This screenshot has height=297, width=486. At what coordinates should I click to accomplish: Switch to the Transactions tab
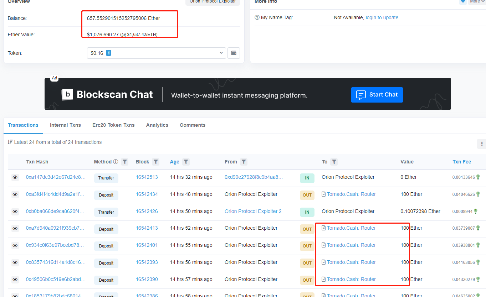(23, 125)
